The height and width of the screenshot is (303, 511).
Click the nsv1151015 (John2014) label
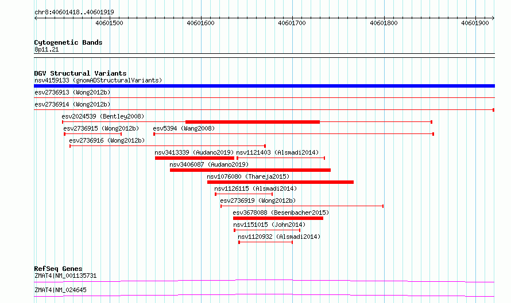(x=269, y=225)
